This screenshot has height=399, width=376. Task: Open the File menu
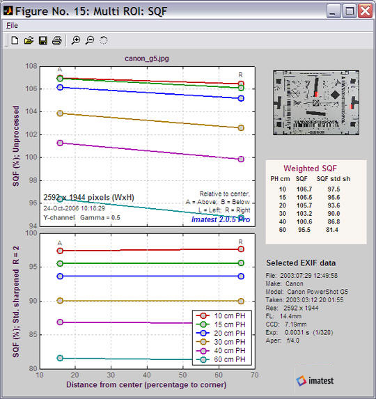click(12, 26)
